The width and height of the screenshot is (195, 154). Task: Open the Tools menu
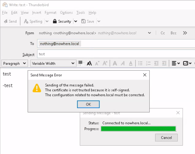(x=81, y=13)
